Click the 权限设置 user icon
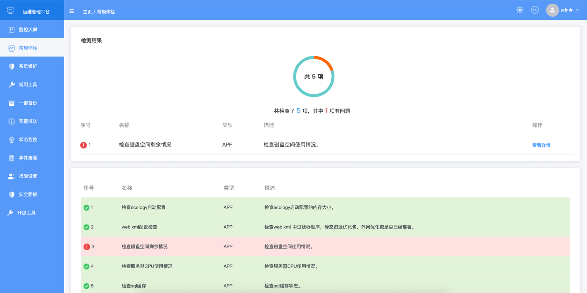Image resolution: width=587 pixels, height=293 pixels. point(12,176)
